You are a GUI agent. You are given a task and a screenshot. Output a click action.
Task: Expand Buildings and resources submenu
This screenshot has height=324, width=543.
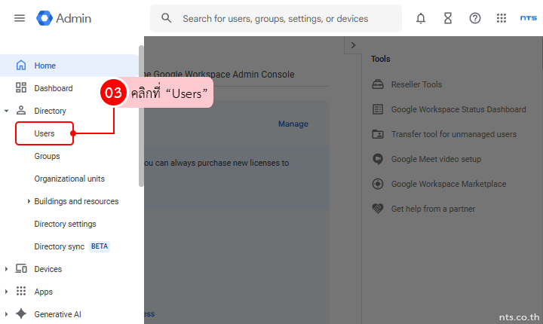coord(29,201)
